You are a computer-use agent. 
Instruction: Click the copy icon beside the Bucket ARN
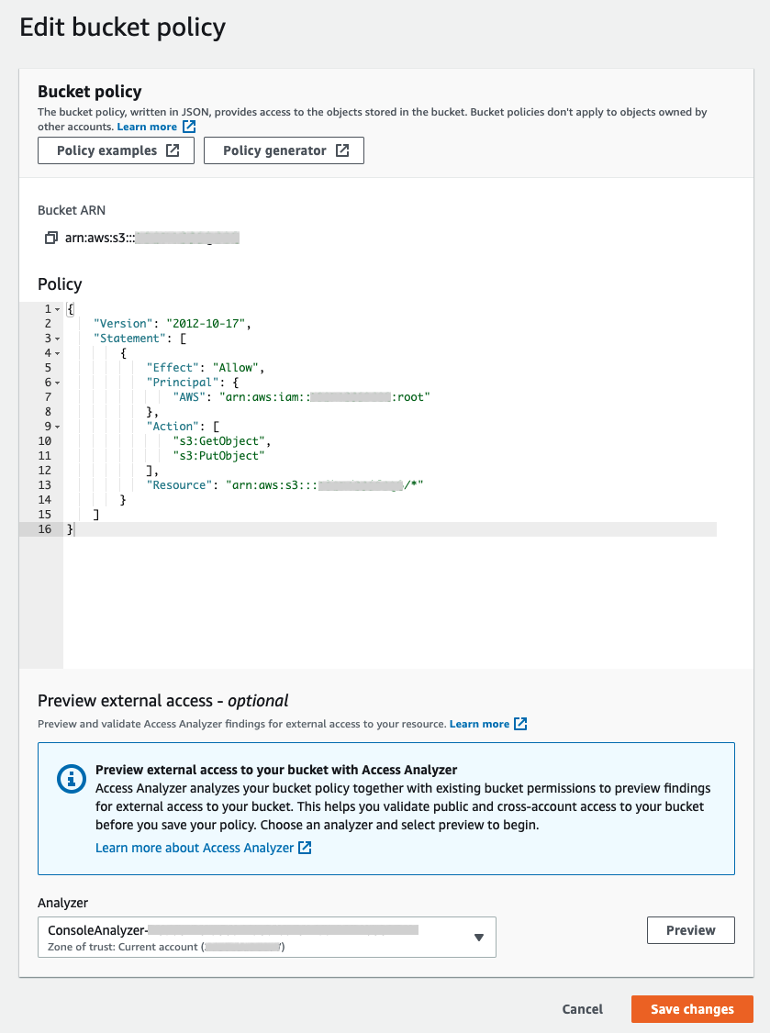click(51, 237)
